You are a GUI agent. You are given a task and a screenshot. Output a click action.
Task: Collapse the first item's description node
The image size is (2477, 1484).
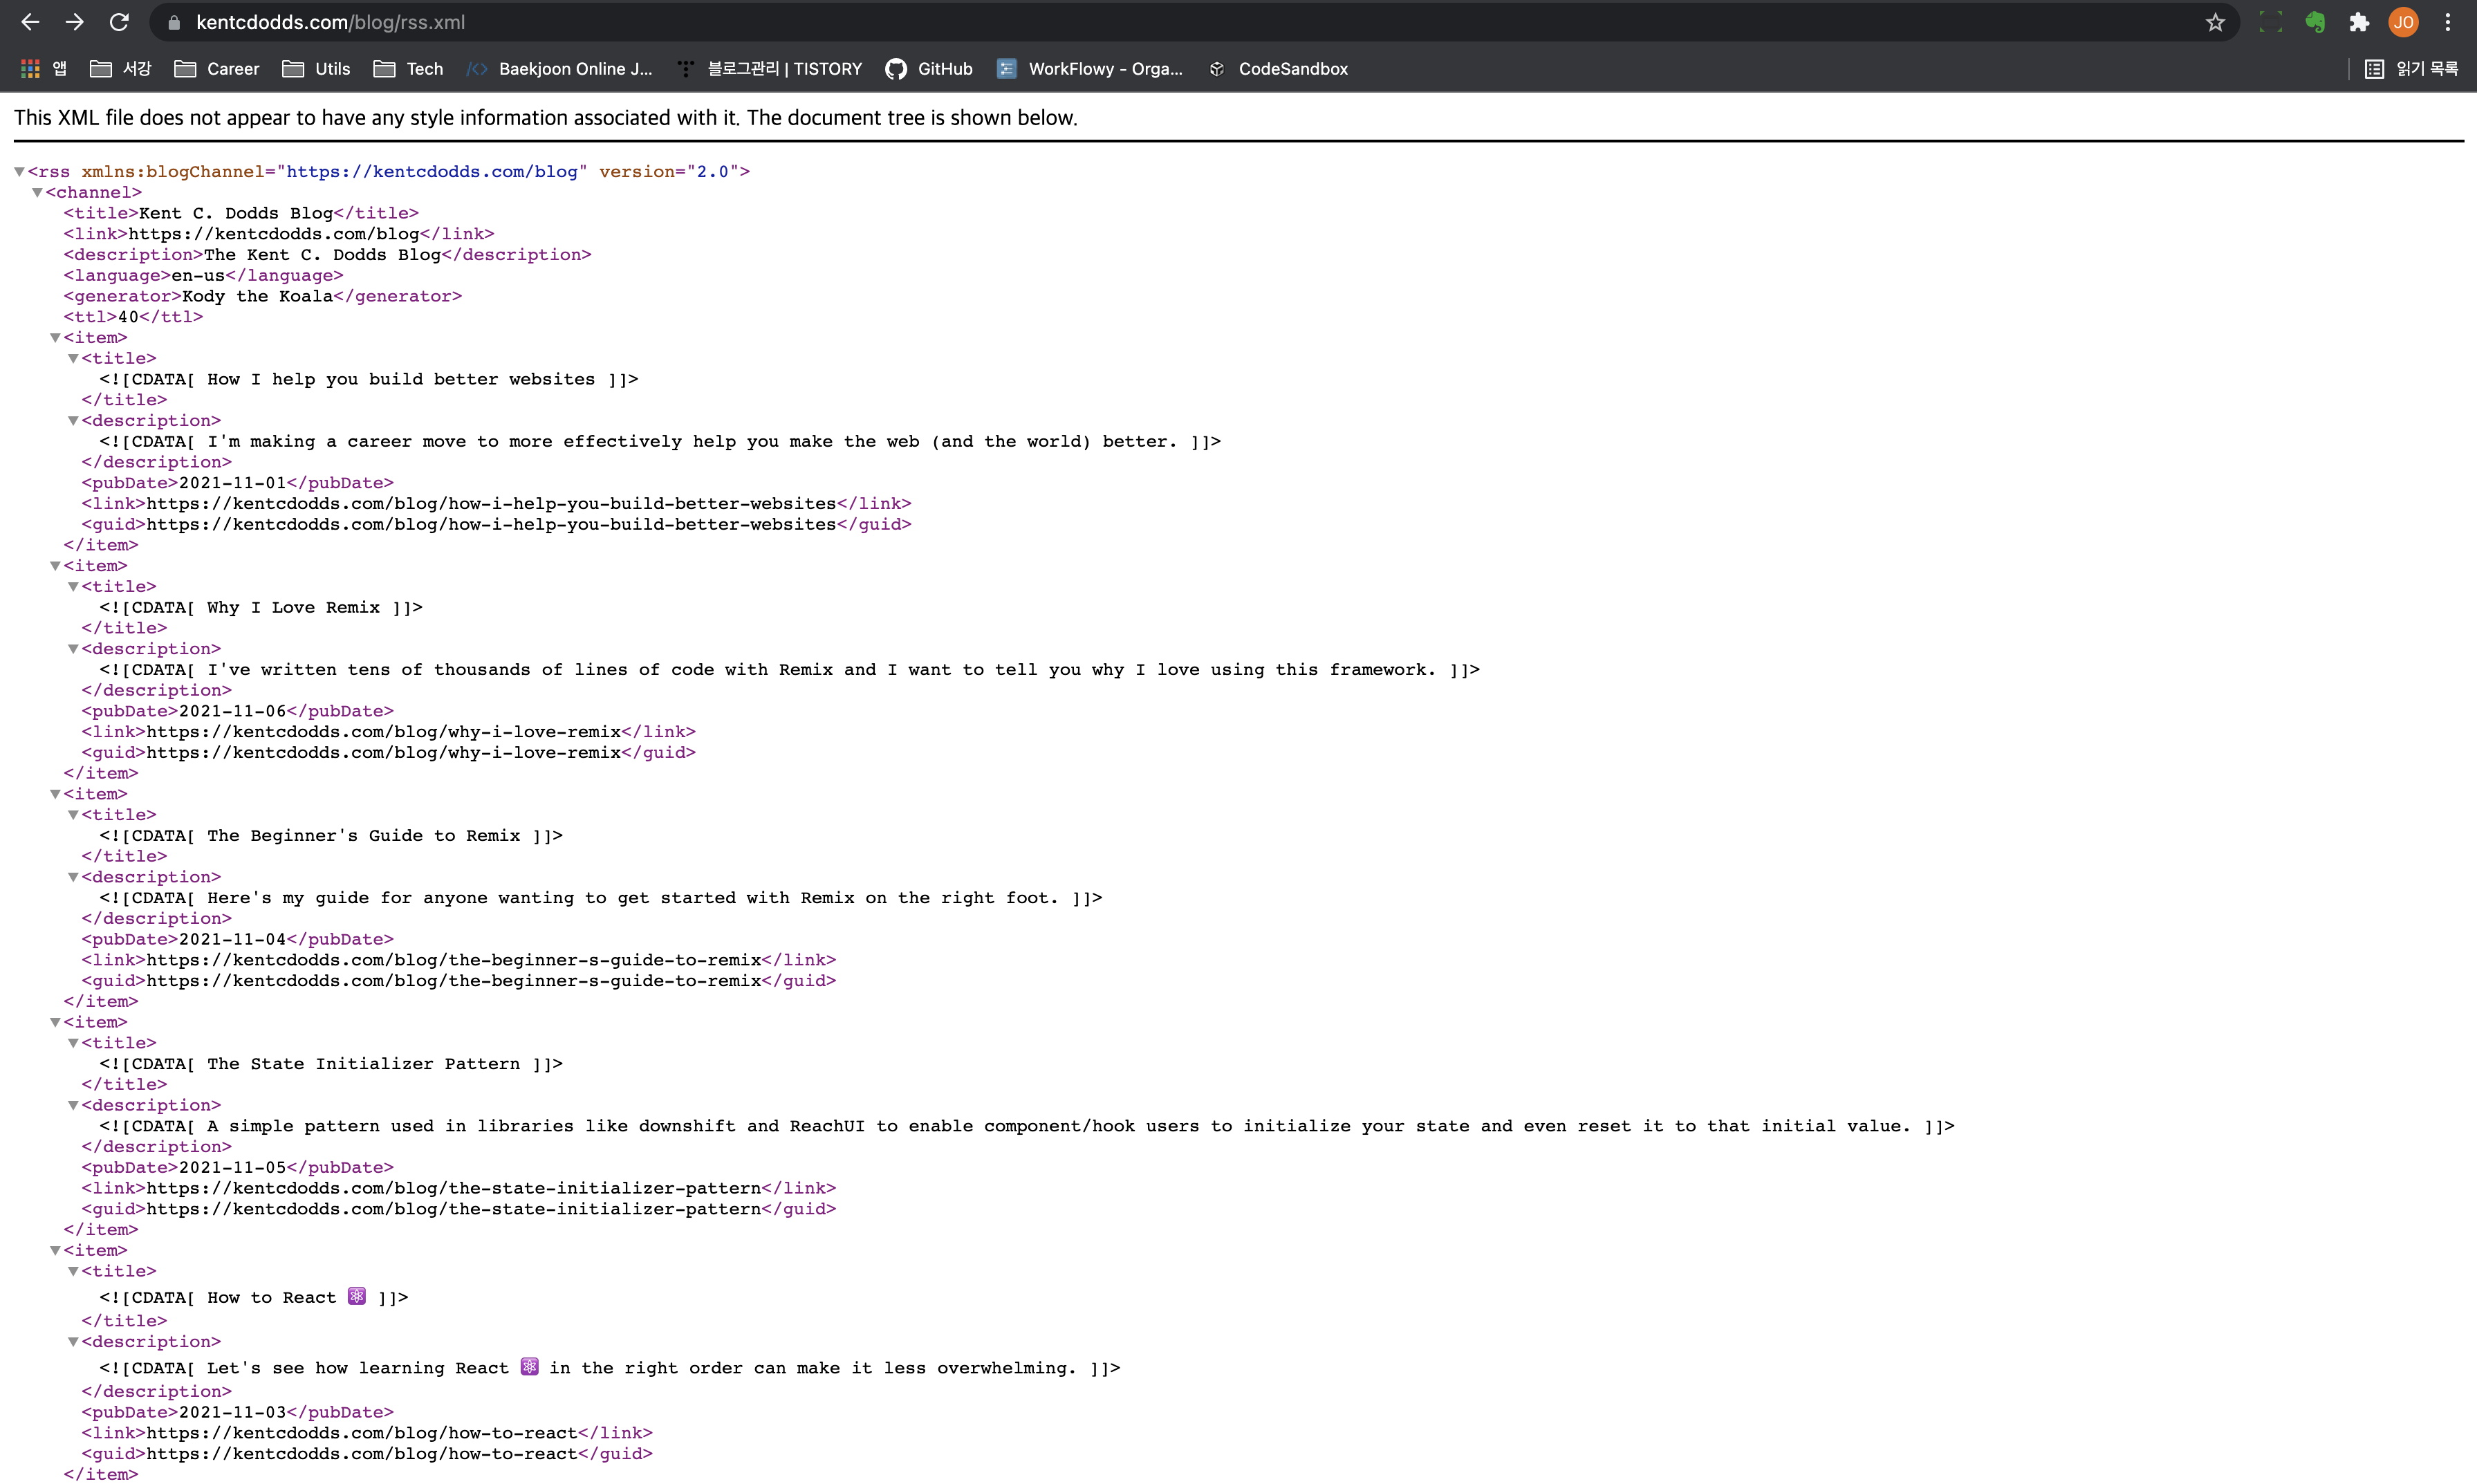coord(73,421)
